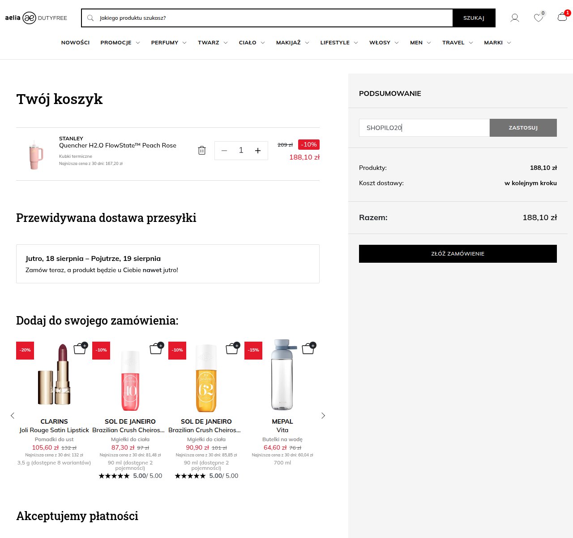Expand the Travel menu
573x538 pixels.
[x=458, y=43]
